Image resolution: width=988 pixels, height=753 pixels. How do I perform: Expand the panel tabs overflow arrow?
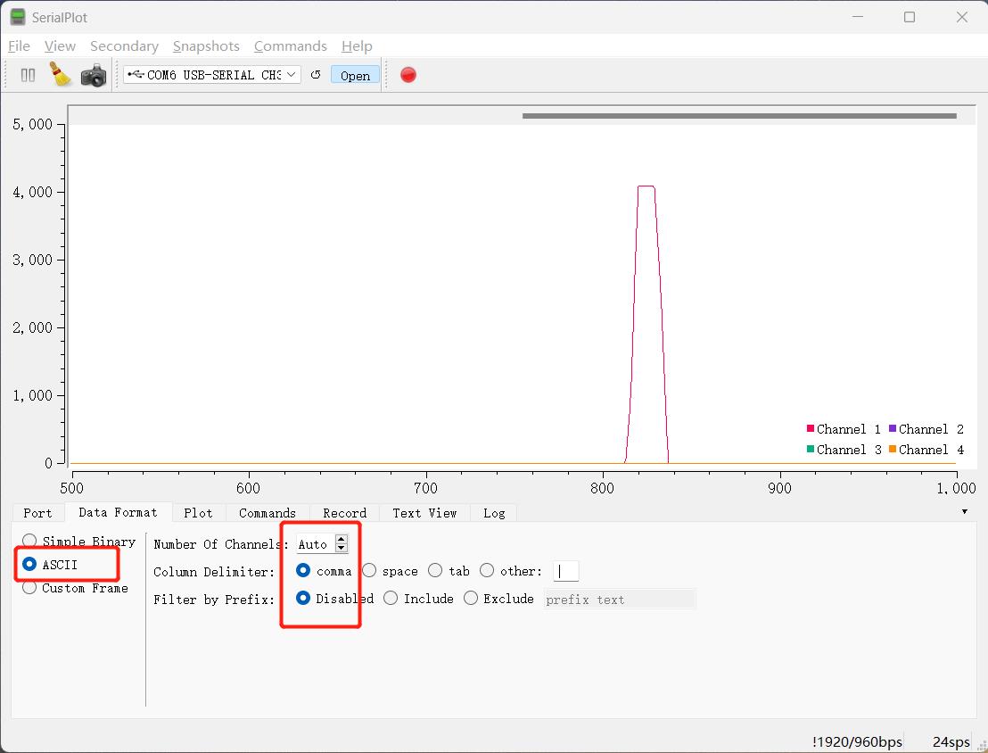(965, 511)
